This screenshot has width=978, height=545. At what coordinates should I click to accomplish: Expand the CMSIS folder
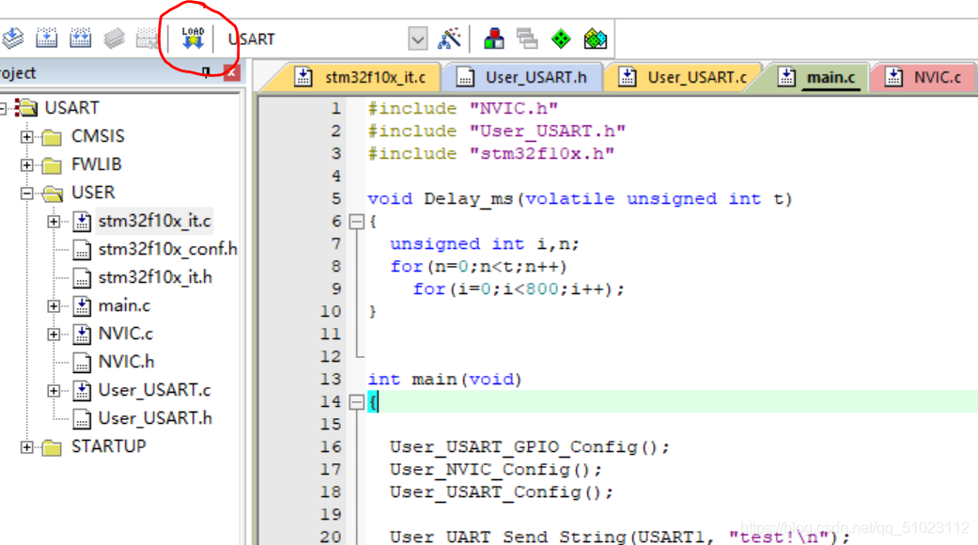[27, 136]
